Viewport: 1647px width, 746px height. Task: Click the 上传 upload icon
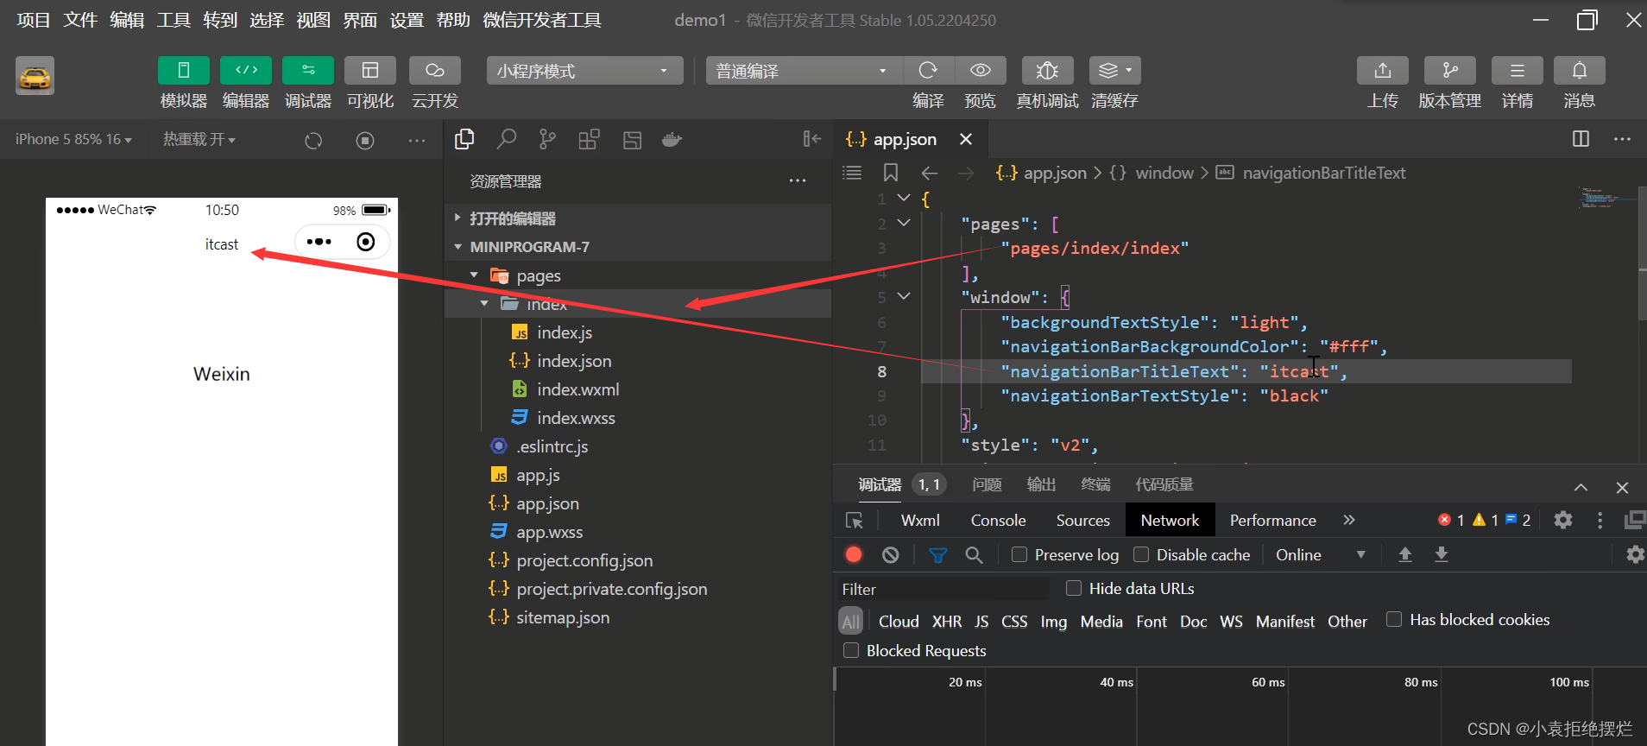[1383, 70]
